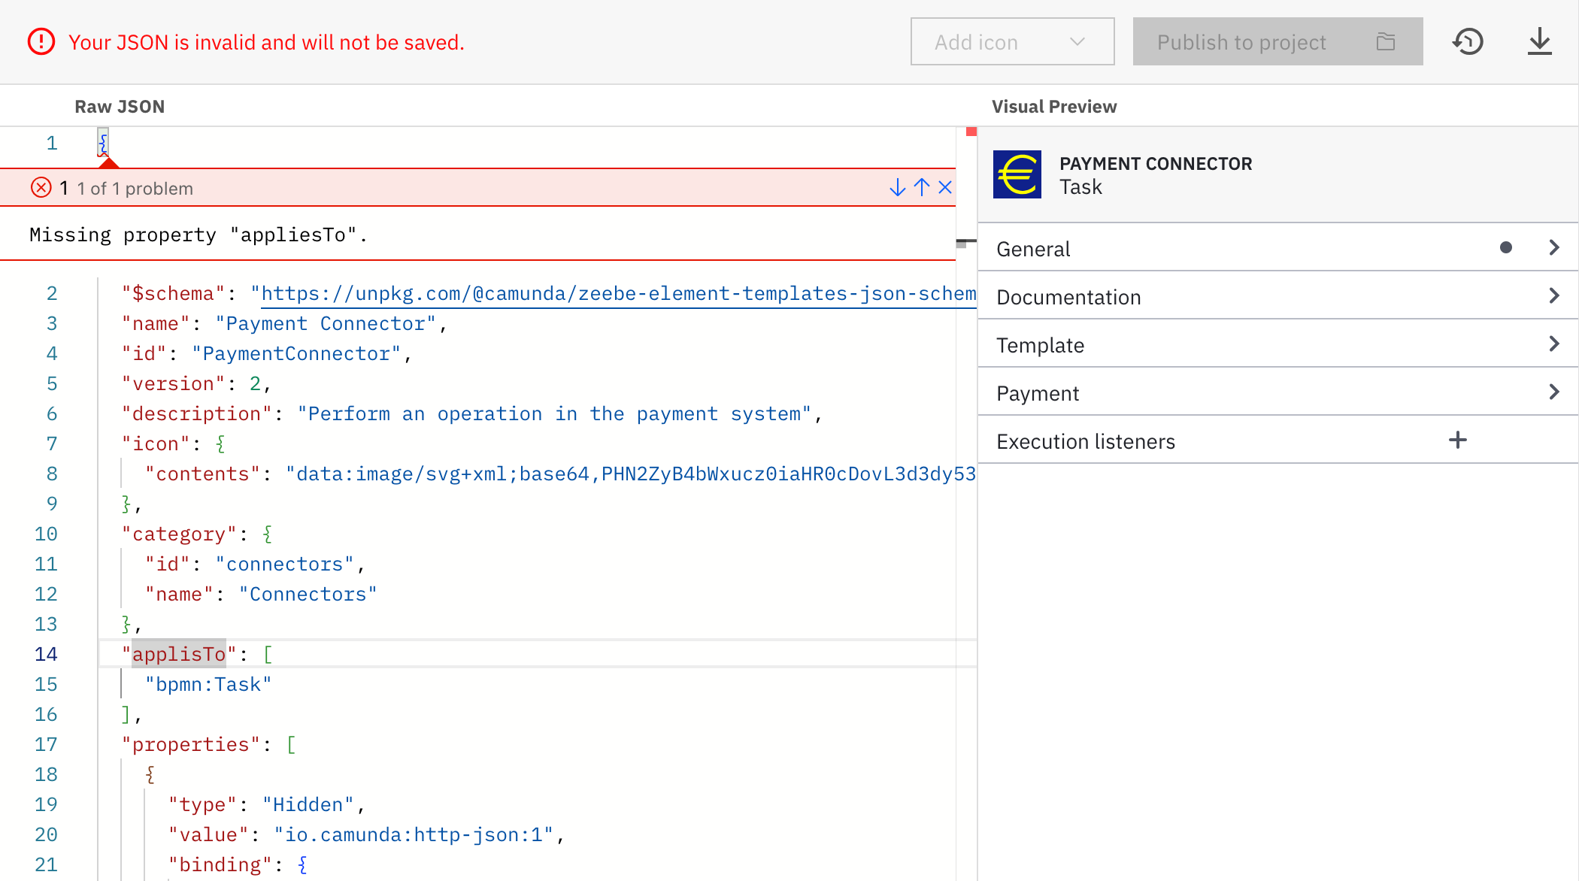Viewport: 1579px width, 881px height.
Task: Select the Raw JSON pane header
Action: click(120, 106)
